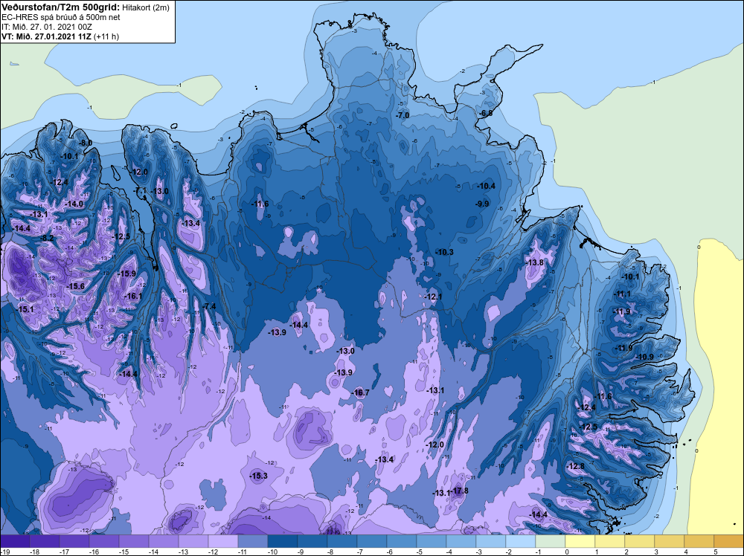Image resolution: width=744 pixels, height=556 pixels.
Task: Pick the legend swatch labeled -4
Action: (x=461, y=542)
